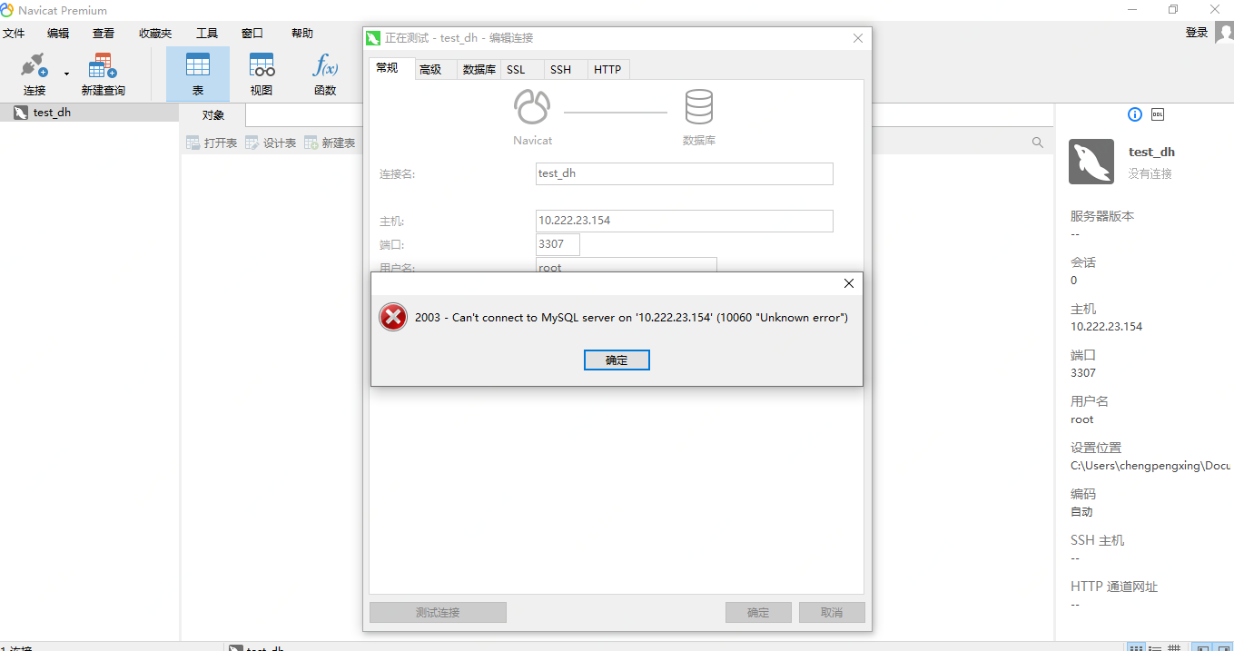
Task: Toggle the list view icon in status bar
Action: 1154,646
